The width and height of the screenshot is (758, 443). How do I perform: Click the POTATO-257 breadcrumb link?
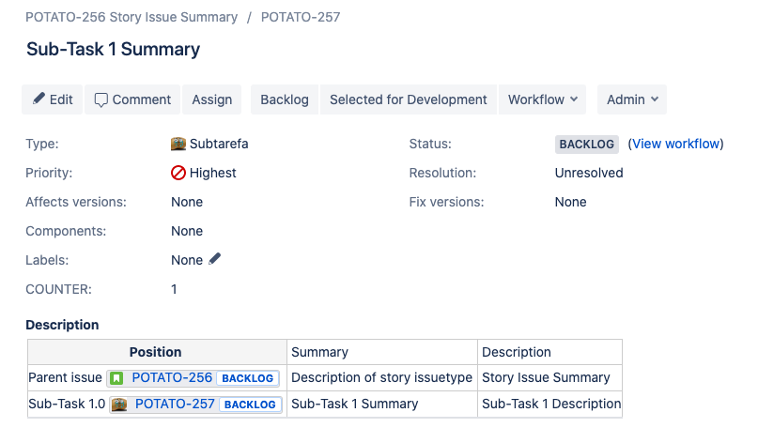click(x=301, y=17)
